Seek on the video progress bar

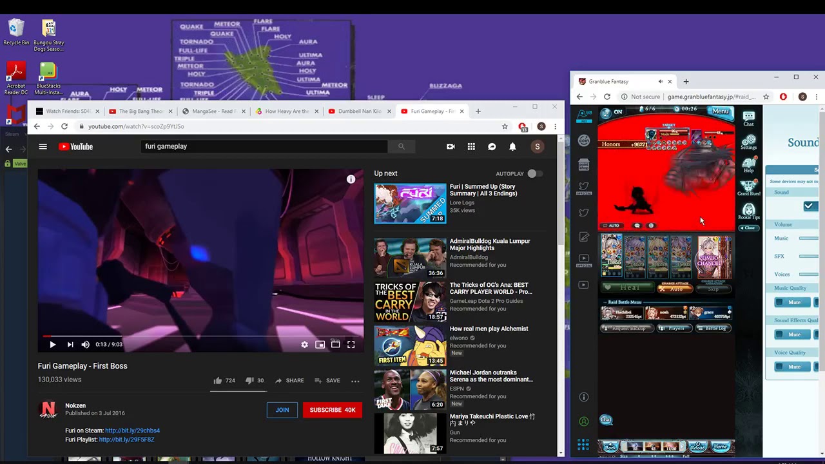(x=200, y=336)
